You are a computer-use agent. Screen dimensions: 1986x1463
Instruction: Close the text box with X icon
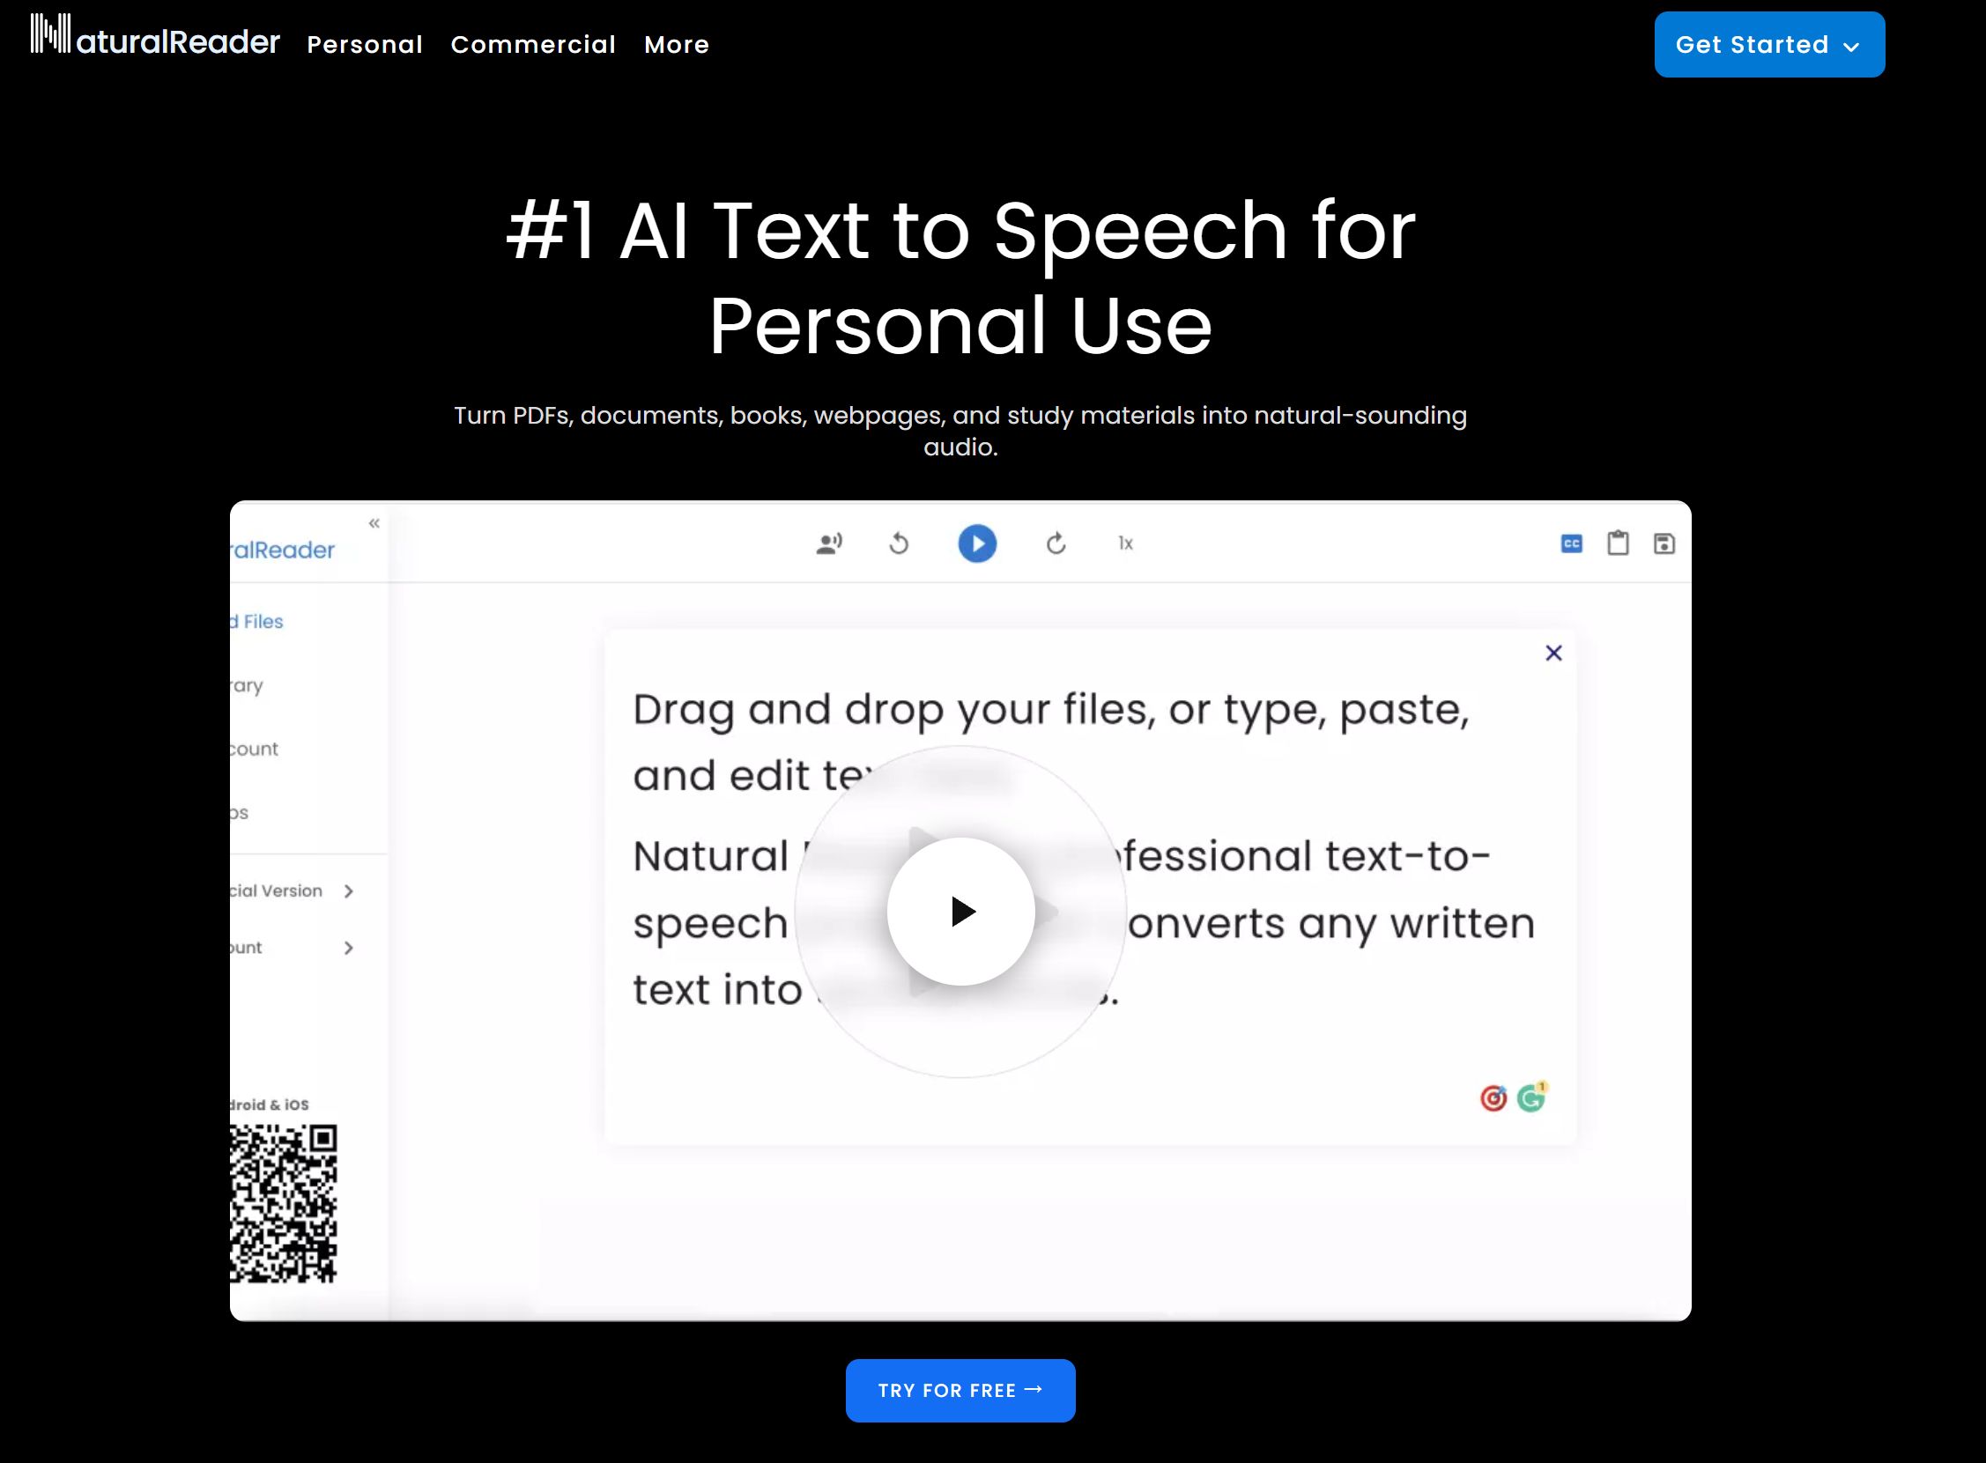[1552, 653]
